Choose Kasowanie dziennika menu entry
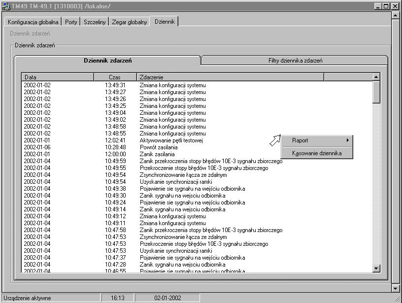 (317, 153)
